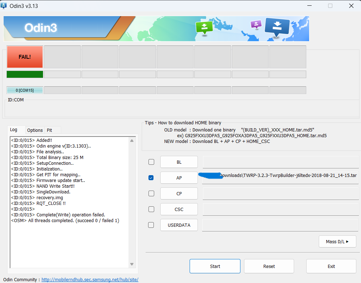This screenshot has width=361, height=283.
Task: Click the Odin3 app icon in title bar
Action: (x=4, y=5)
